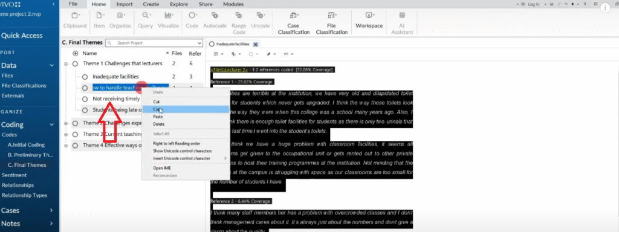Open the Search Project dropdown arrow
Screen dimensions: 619x232
pos(199,43)
